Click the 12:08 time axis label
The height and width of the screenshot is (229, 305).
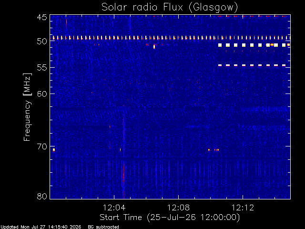point(178,208)
